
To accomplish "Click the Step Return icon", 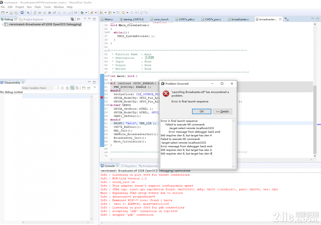I will point(70,13).
